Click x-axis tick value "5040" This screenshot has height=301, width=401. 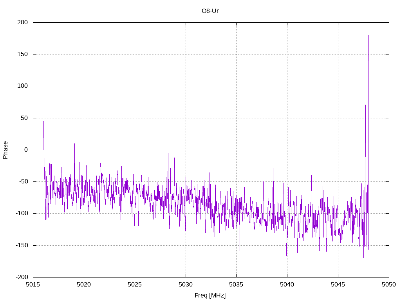[287, 285]
